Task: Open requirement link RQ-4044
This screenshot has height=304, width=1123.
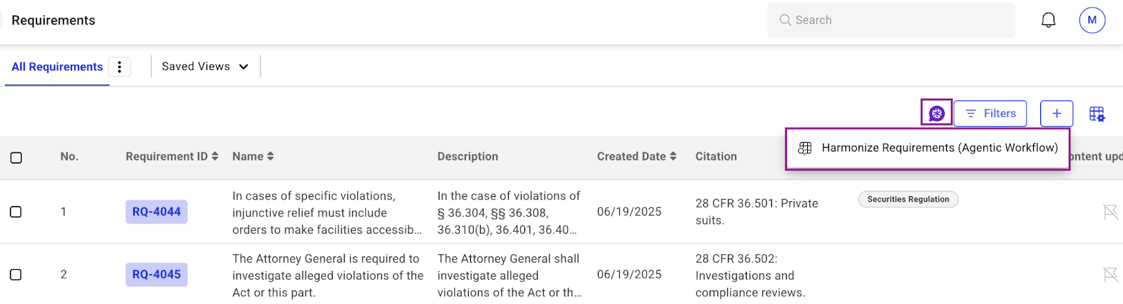Action: click(157, 212)
